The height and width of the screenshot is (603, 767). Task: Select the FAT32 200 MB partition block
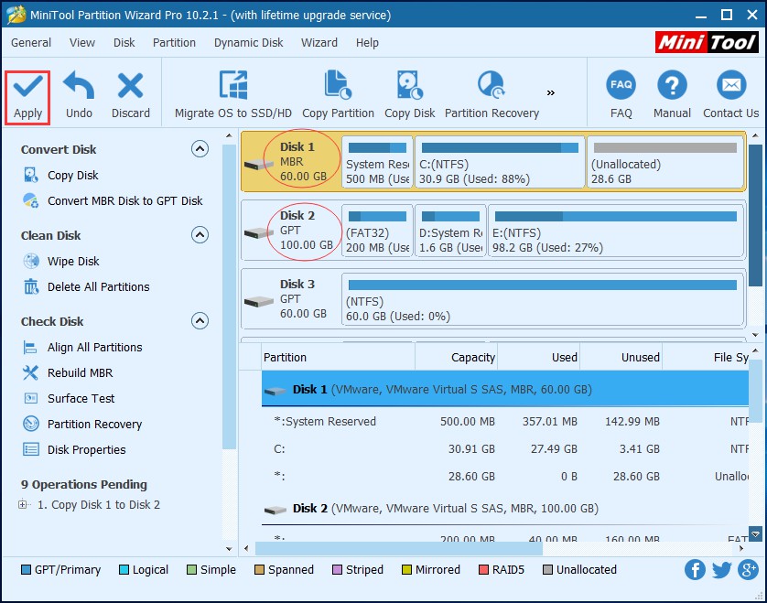[377, 231]
